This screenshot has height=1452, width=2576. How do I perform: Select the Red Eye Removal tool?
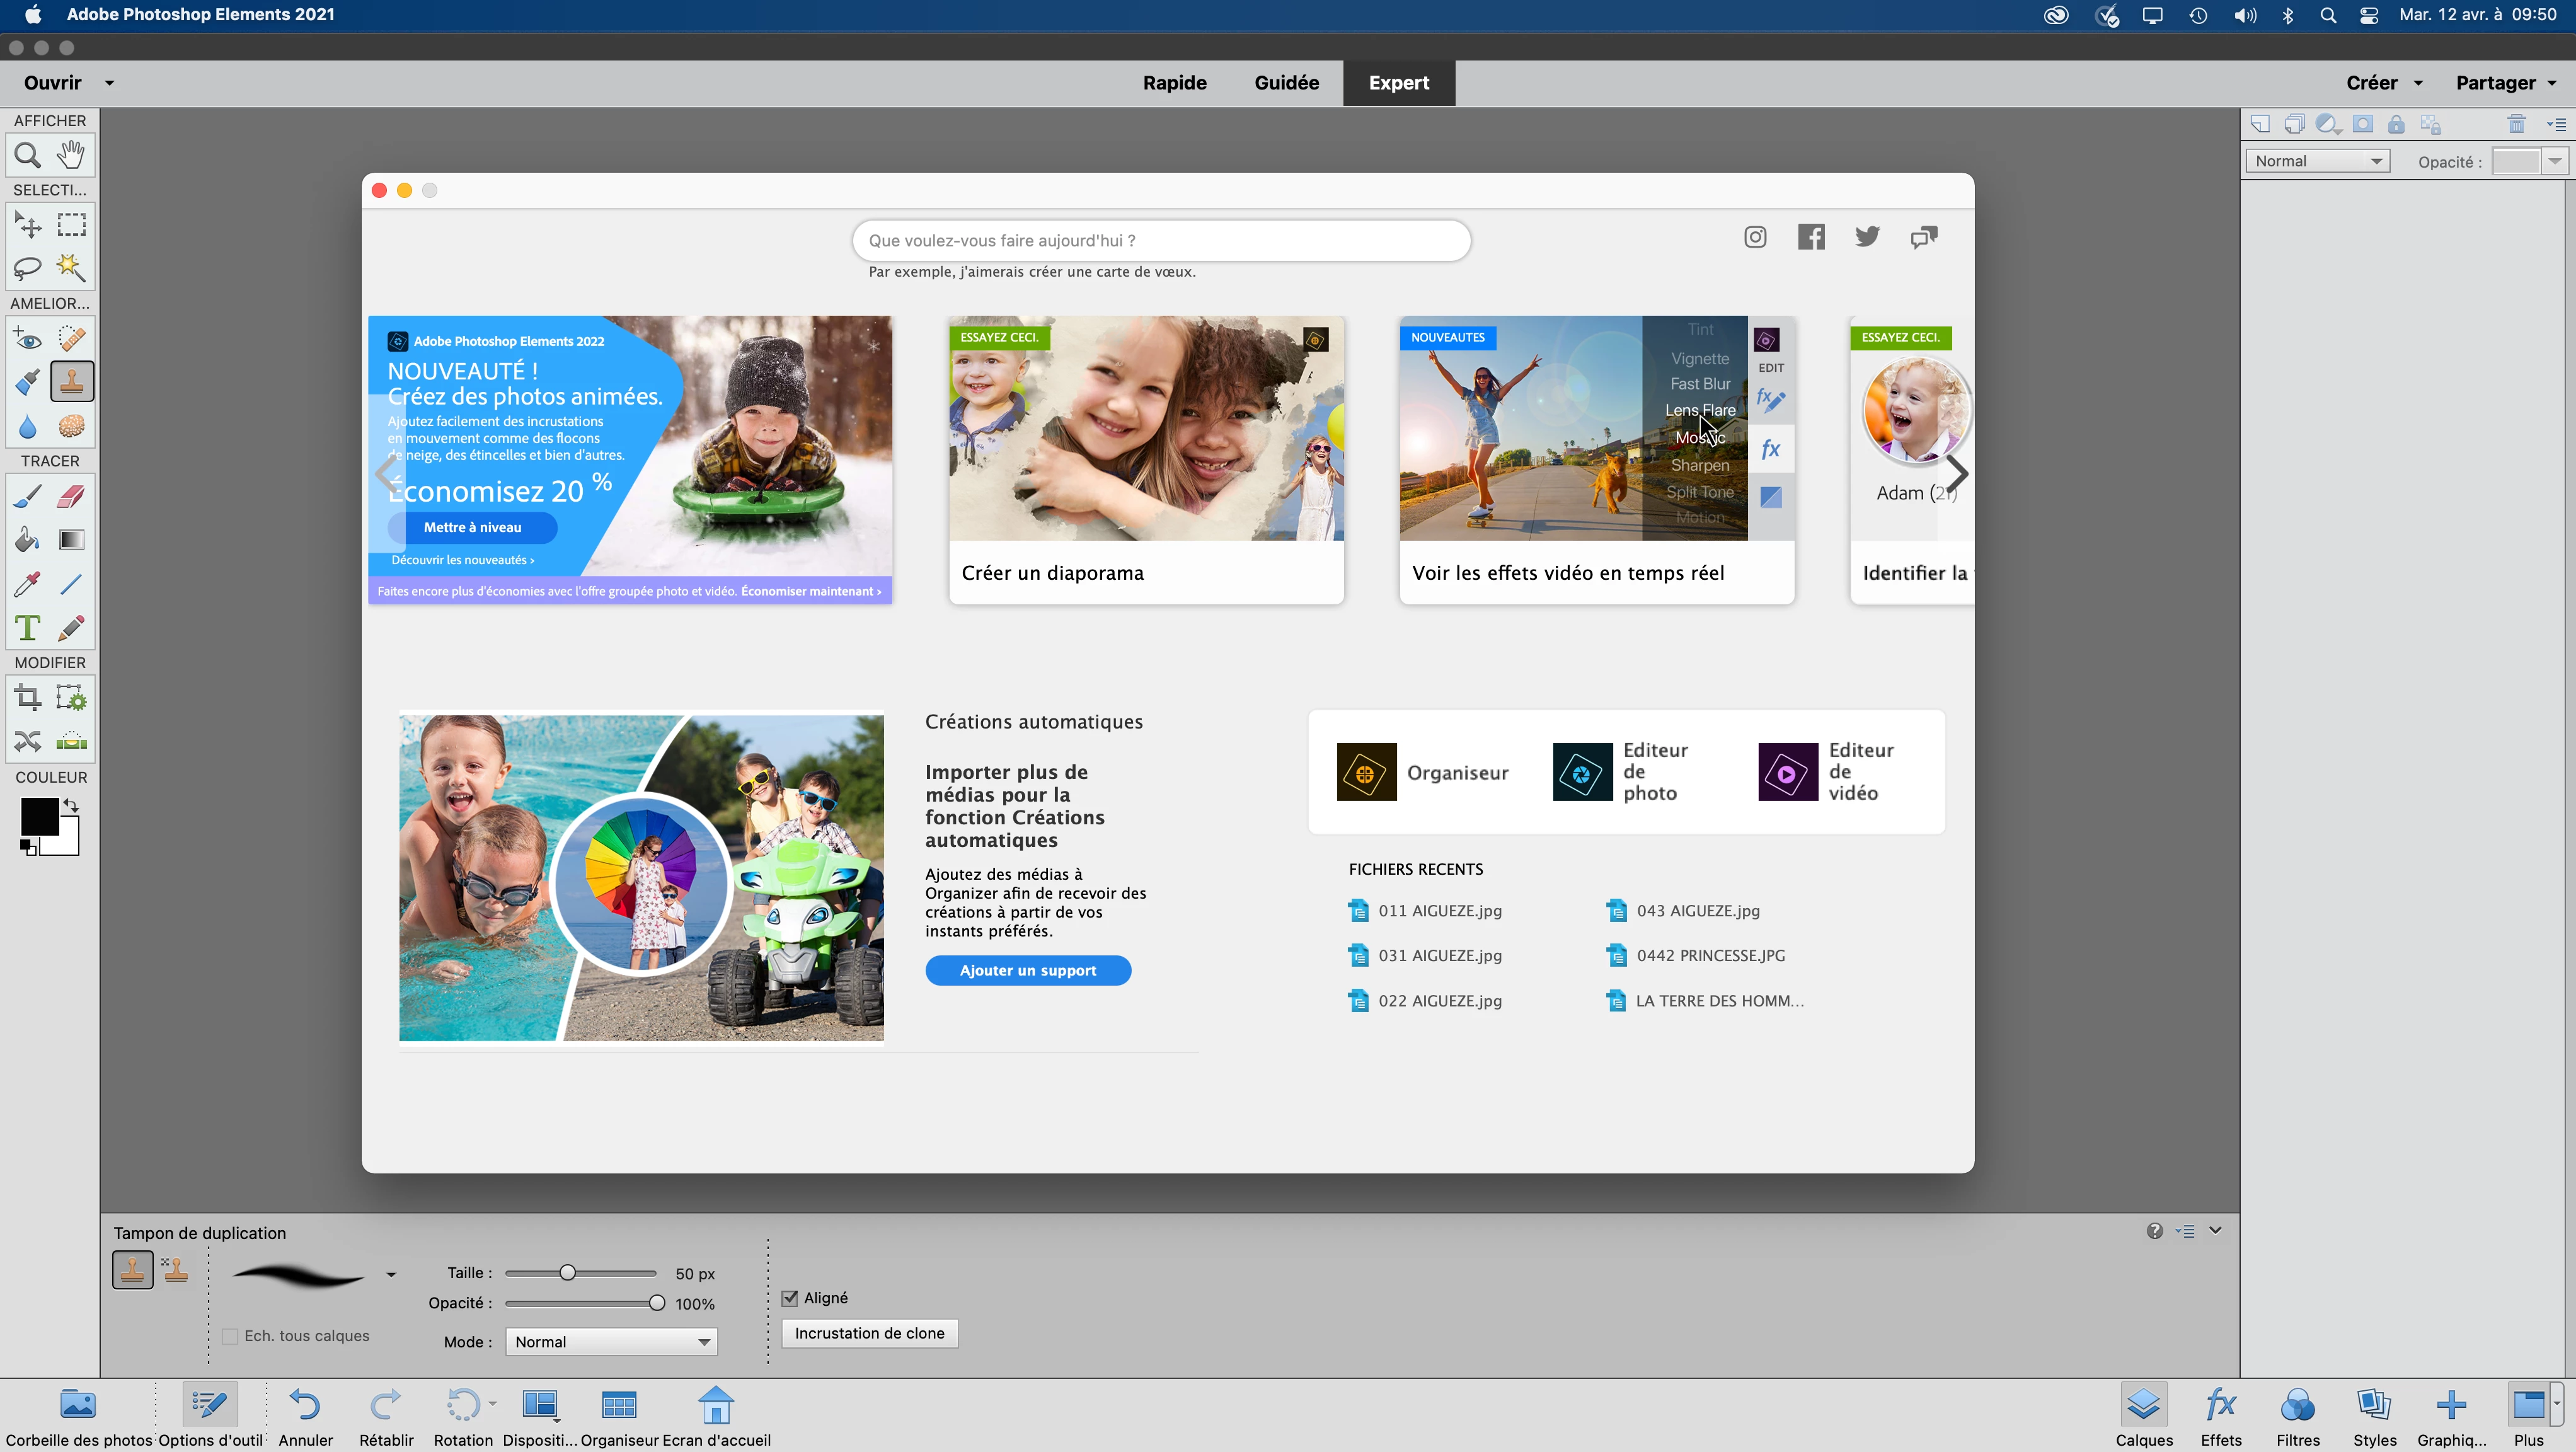coord(27,339)
